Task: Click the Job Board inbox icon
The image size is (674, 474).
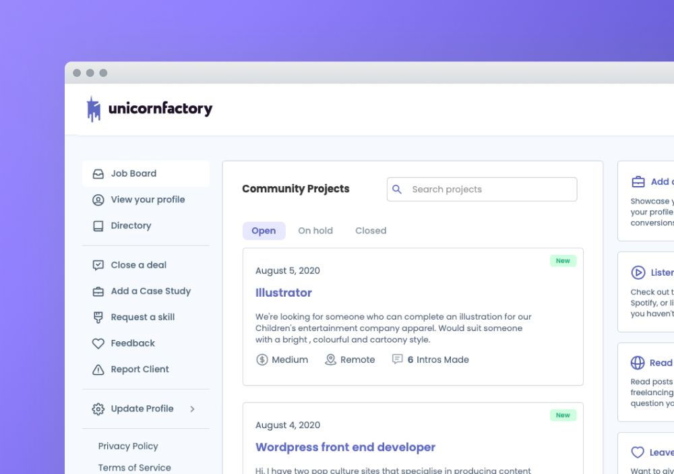Action: coord(98,174)
